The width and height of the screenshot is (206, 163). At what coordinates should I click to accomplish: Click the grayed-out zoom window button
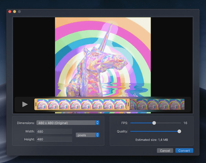click(19, 12)
